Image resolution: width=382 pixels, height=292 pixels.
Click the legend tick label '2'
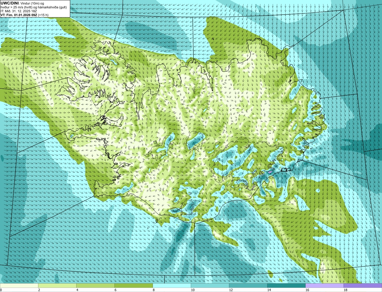39,290
